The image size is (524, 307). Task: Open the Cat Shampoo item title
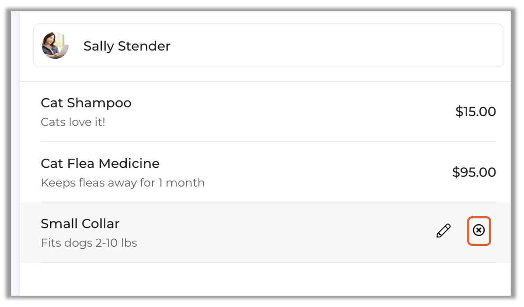tap(86, 103)
